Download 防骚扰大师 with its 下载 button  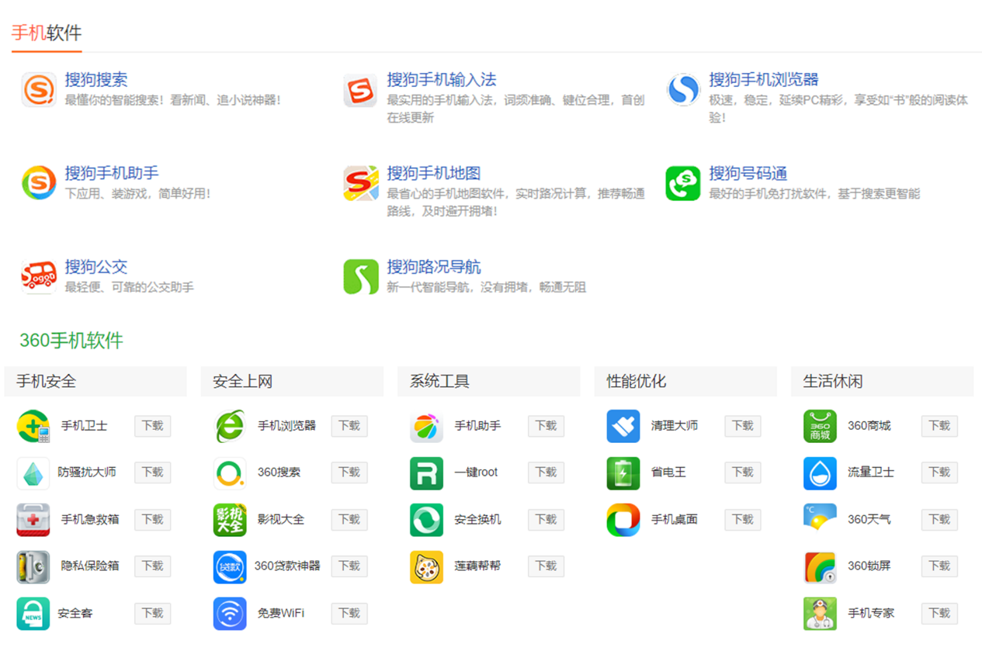(153, 472)
